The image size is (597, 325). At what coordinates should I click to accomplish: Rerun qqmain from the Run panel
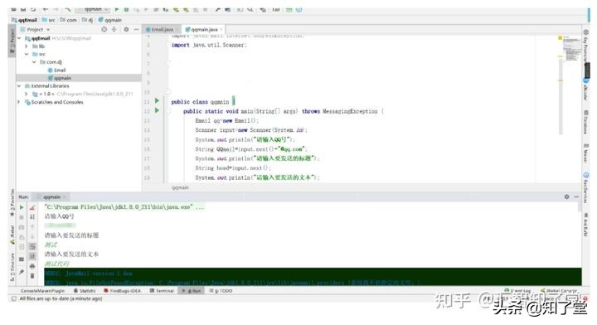[22, 207]
